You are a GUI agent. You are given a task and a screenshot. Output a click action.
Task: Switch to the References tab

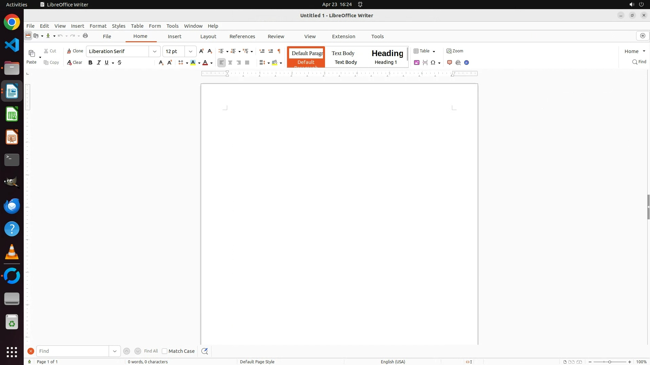tap(242, 36)
